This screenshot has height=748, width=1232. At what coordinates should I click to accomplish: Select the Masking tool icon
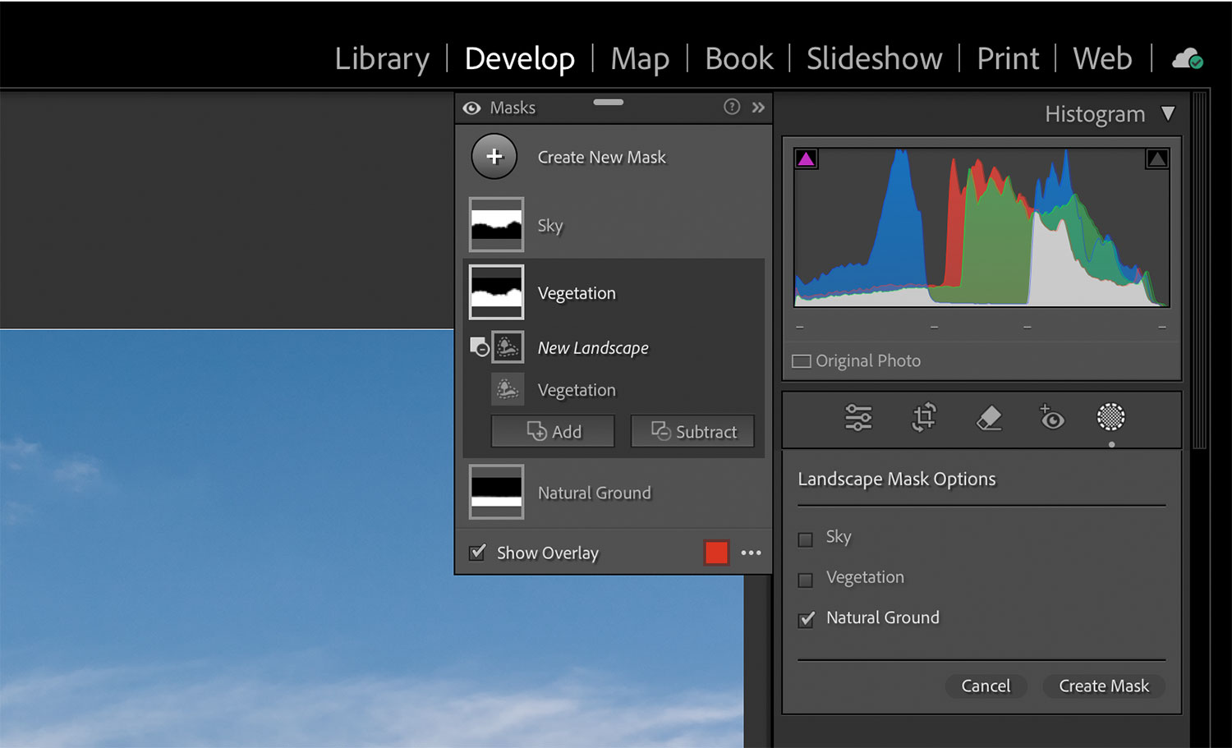[x=1110, y=418]
